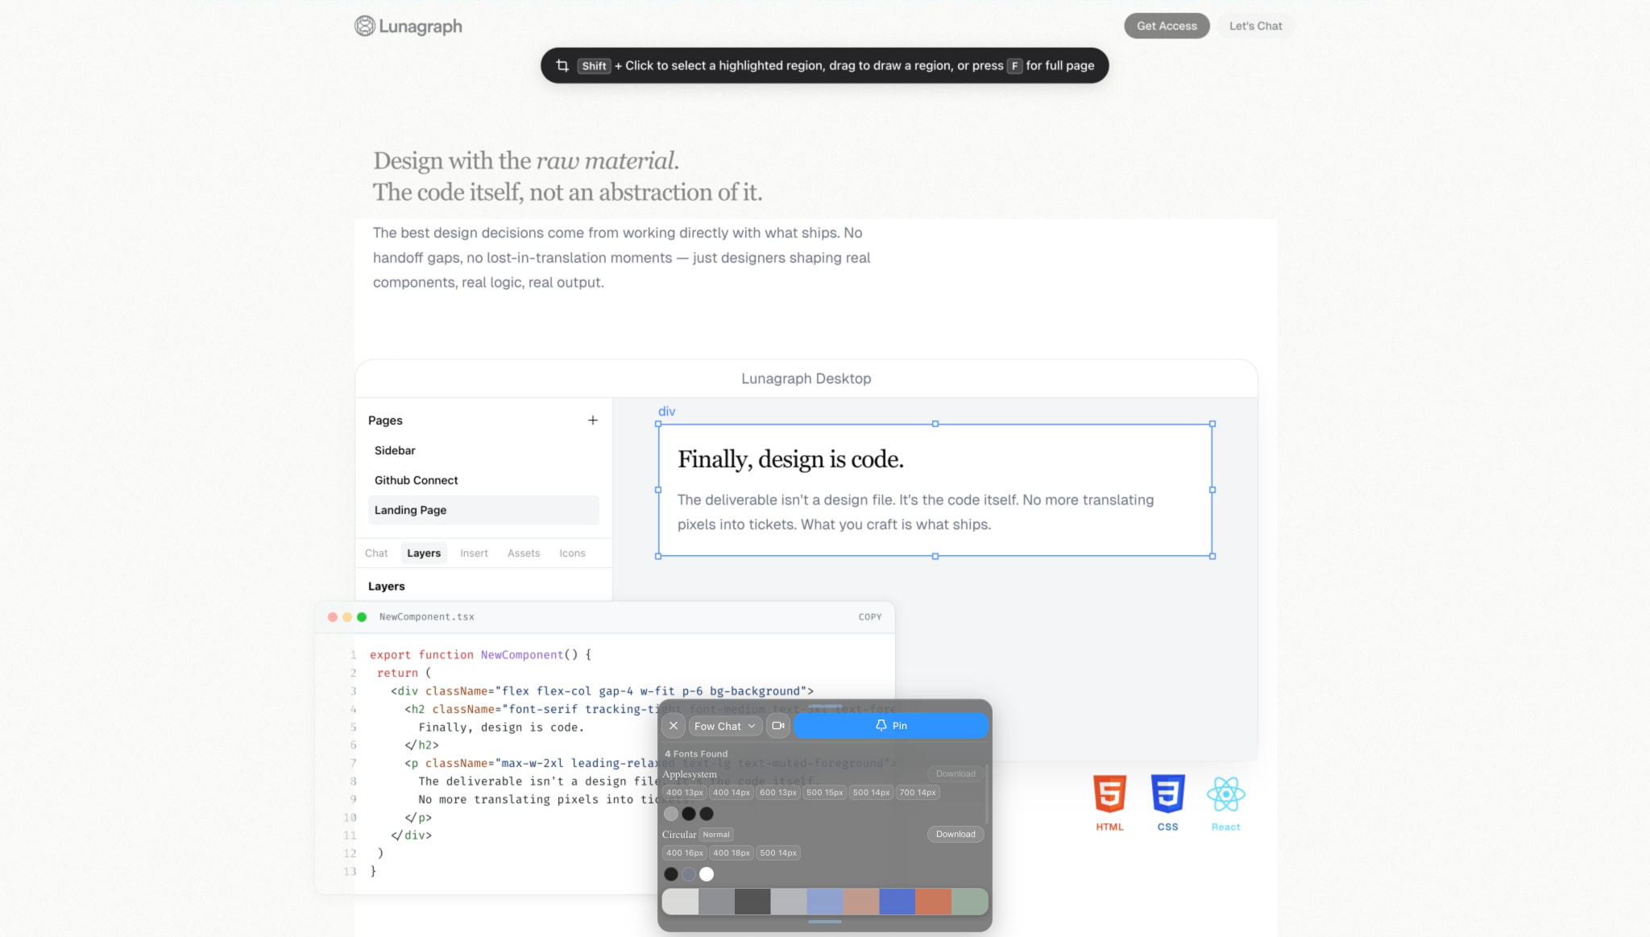Click the Lunagraph logo icon
Screen dimensions: 1650x937
365,26
